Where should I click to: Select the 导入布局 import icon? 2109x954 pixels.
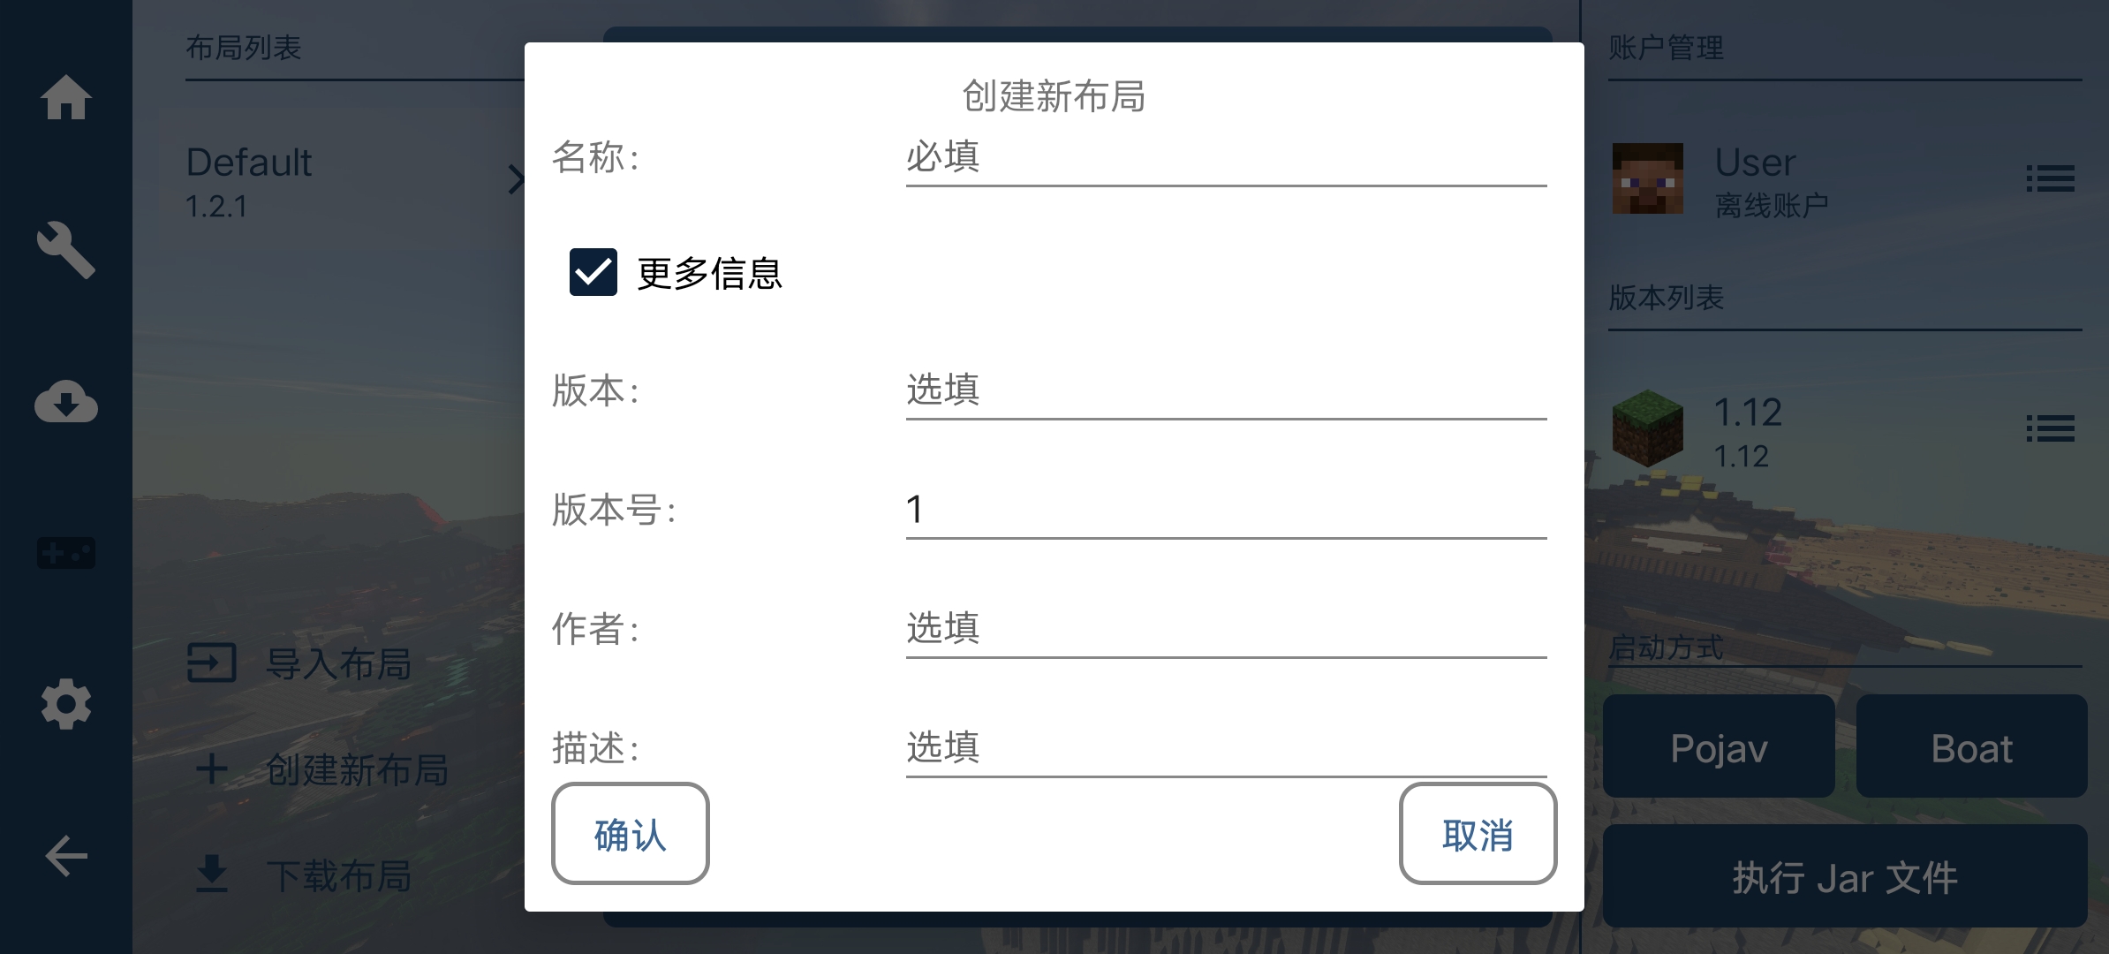[x=212, y=663]
